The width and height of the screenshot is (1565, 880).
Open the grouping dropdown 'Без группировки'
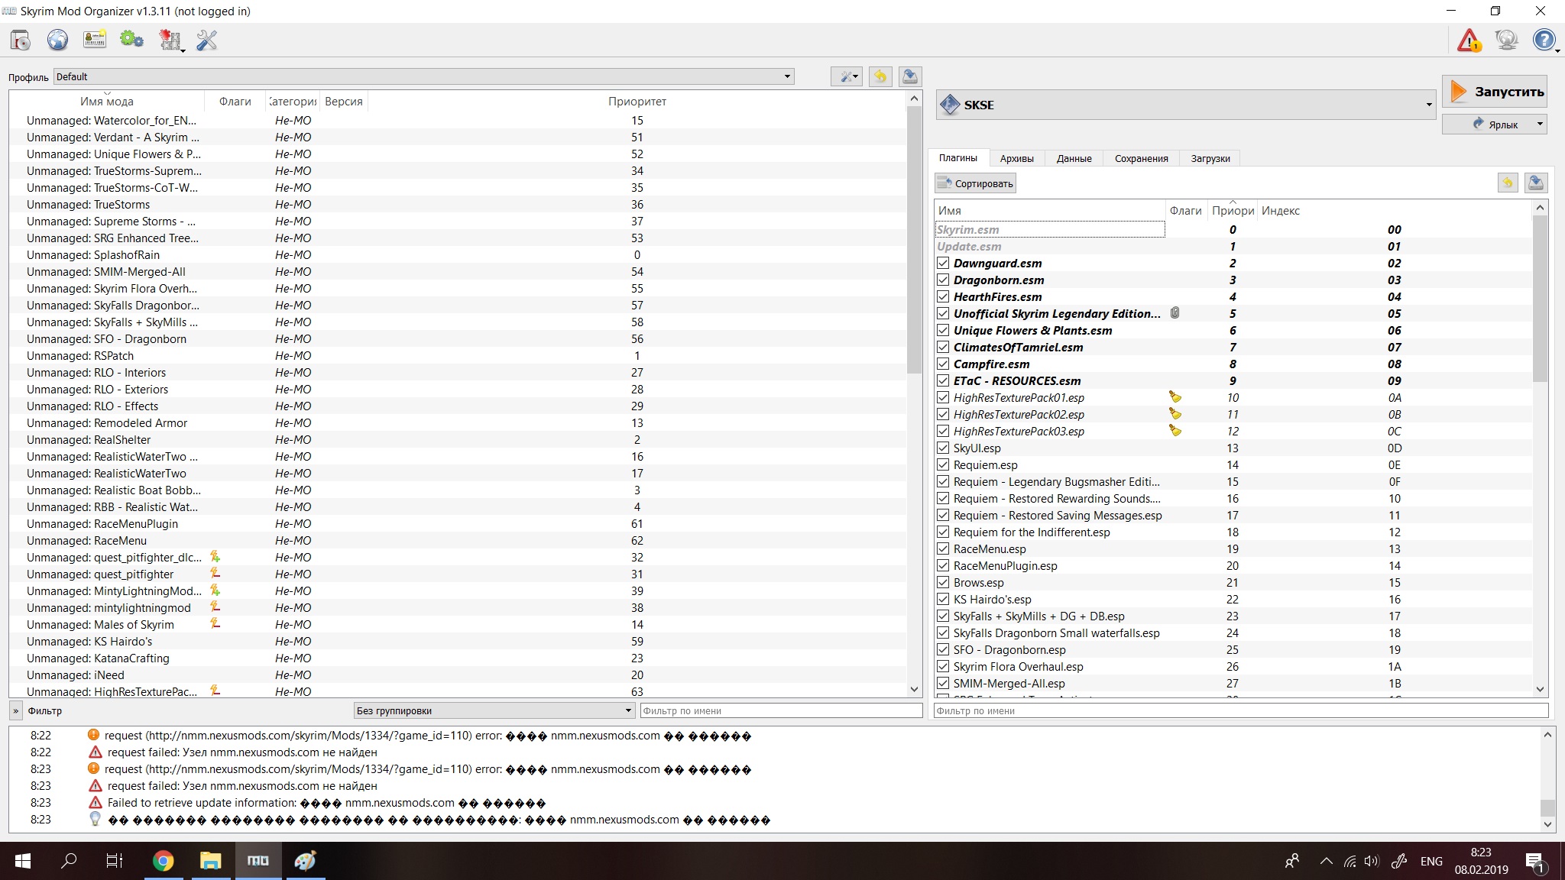click(494, 710)
